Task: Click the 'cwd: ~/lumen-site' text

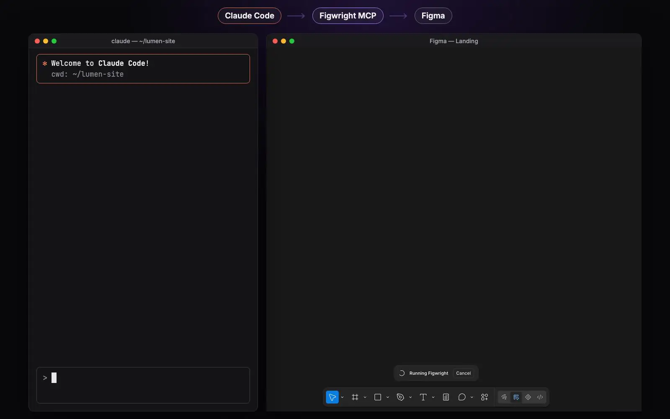Action: coord(88,74)
